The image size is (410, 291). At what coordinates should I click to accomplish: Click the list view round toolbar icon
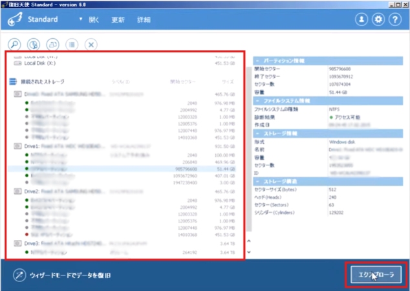pos(72,45)
